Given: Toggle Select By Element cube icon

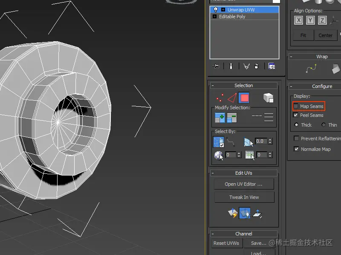Looking at the screenshot, I should point(268,98).
